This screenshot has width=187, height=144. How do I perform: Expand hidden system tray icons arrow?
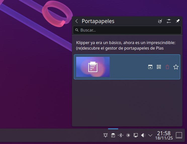150,135
